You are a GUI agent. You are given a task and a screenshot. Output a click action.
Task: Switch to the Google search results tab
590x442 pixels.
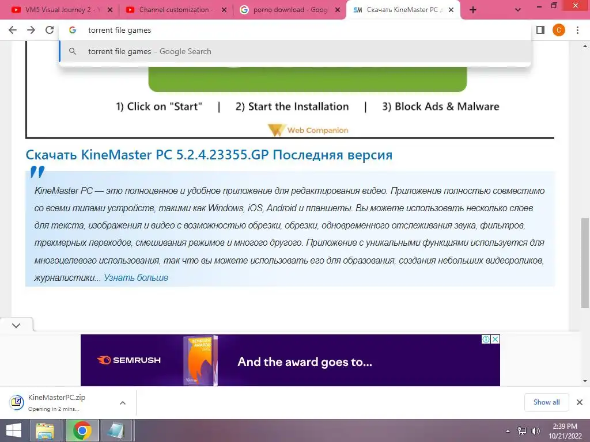(289, 10)
